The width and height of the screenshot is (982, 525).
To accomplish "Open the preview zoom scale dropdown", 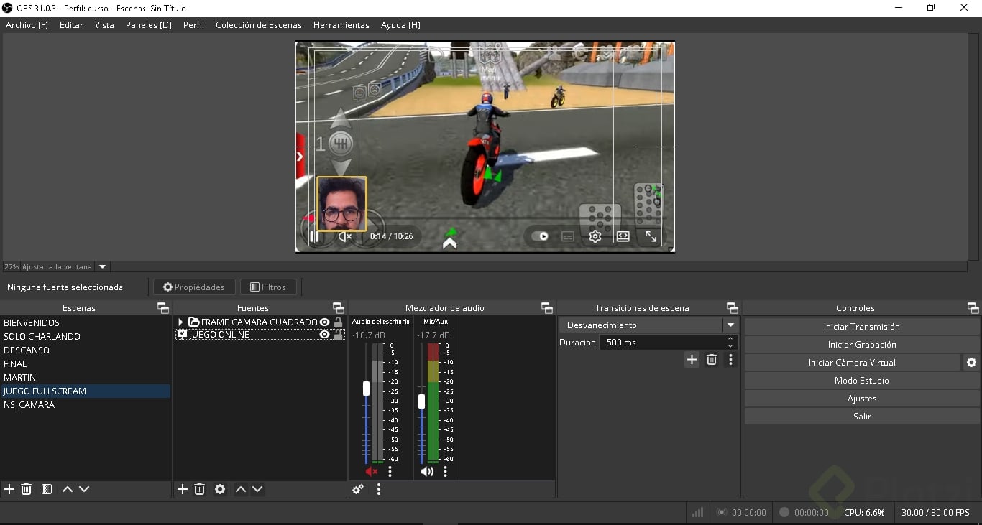I will pos(102,266).
